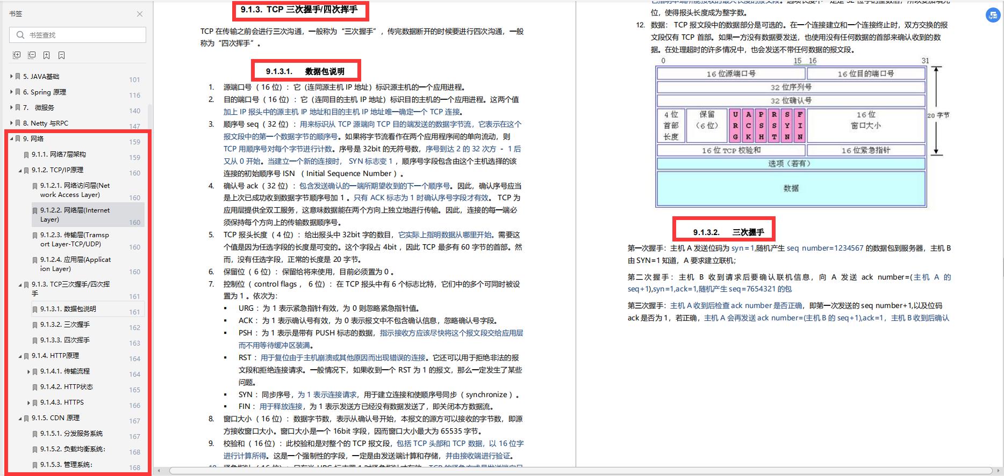Click the expand-all bookmarks icon
The image size is (1004, 476).
click(x=17, y=55)
